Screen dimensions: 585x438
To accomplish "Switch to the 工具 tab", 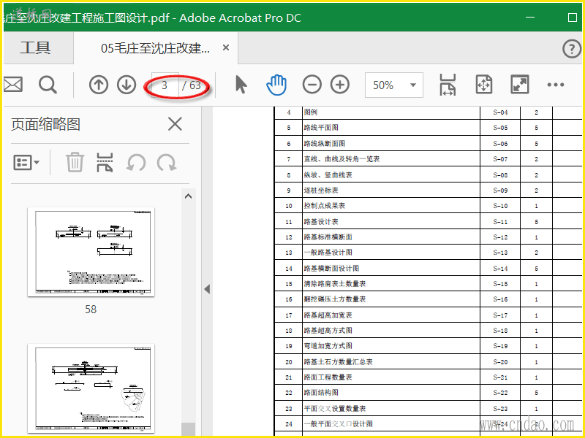I will pos(35,47).
